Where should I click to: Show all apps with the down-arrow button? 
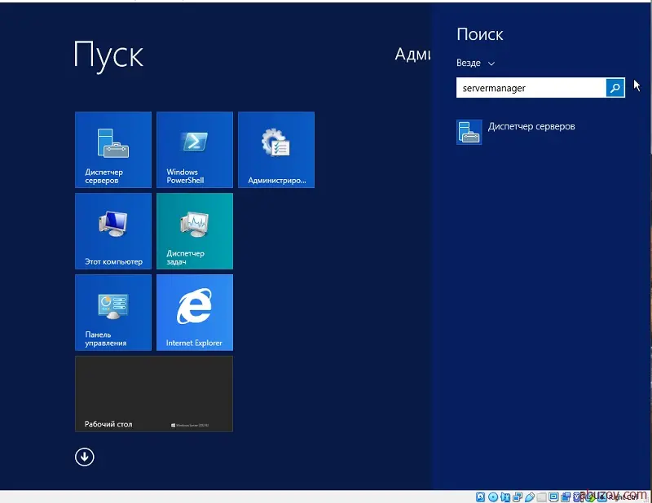(x=85, y=457)
